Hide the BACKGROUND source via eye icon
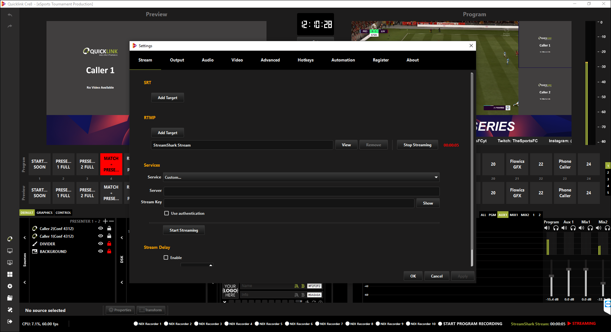The image size is (611, 332). (101, 251)
